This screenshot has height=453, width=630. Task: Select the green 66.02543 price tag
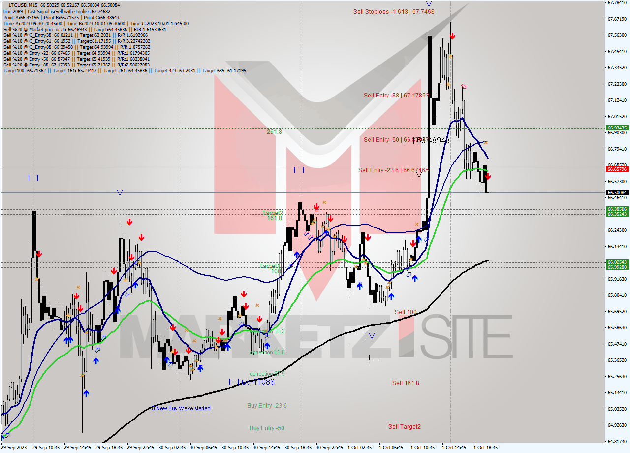click(617, 262)
